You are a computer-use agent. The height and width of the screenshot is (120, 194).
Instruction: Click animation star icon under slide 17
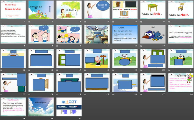[57, 70]
